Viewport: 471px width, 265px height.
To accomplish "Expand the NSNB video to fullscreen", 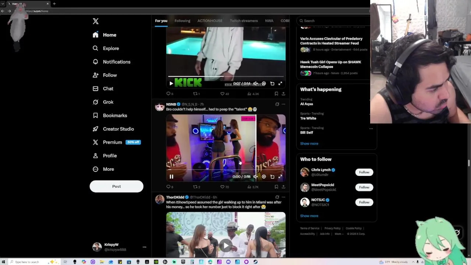I will 280,177.
